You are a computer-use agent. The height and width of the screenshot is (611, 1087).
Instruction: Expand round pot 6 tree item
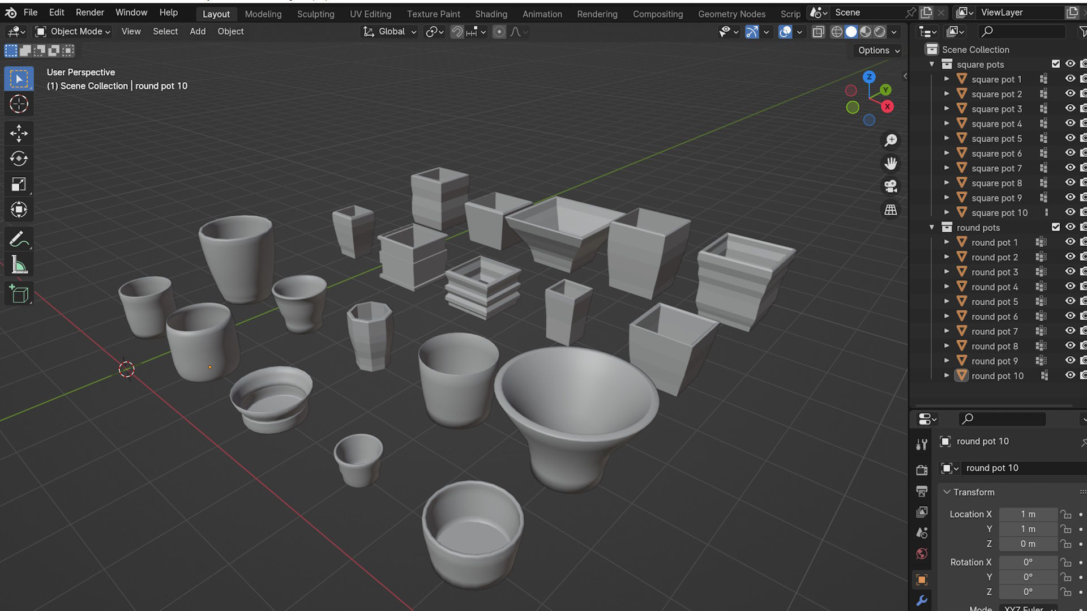[x=947, y=316]
